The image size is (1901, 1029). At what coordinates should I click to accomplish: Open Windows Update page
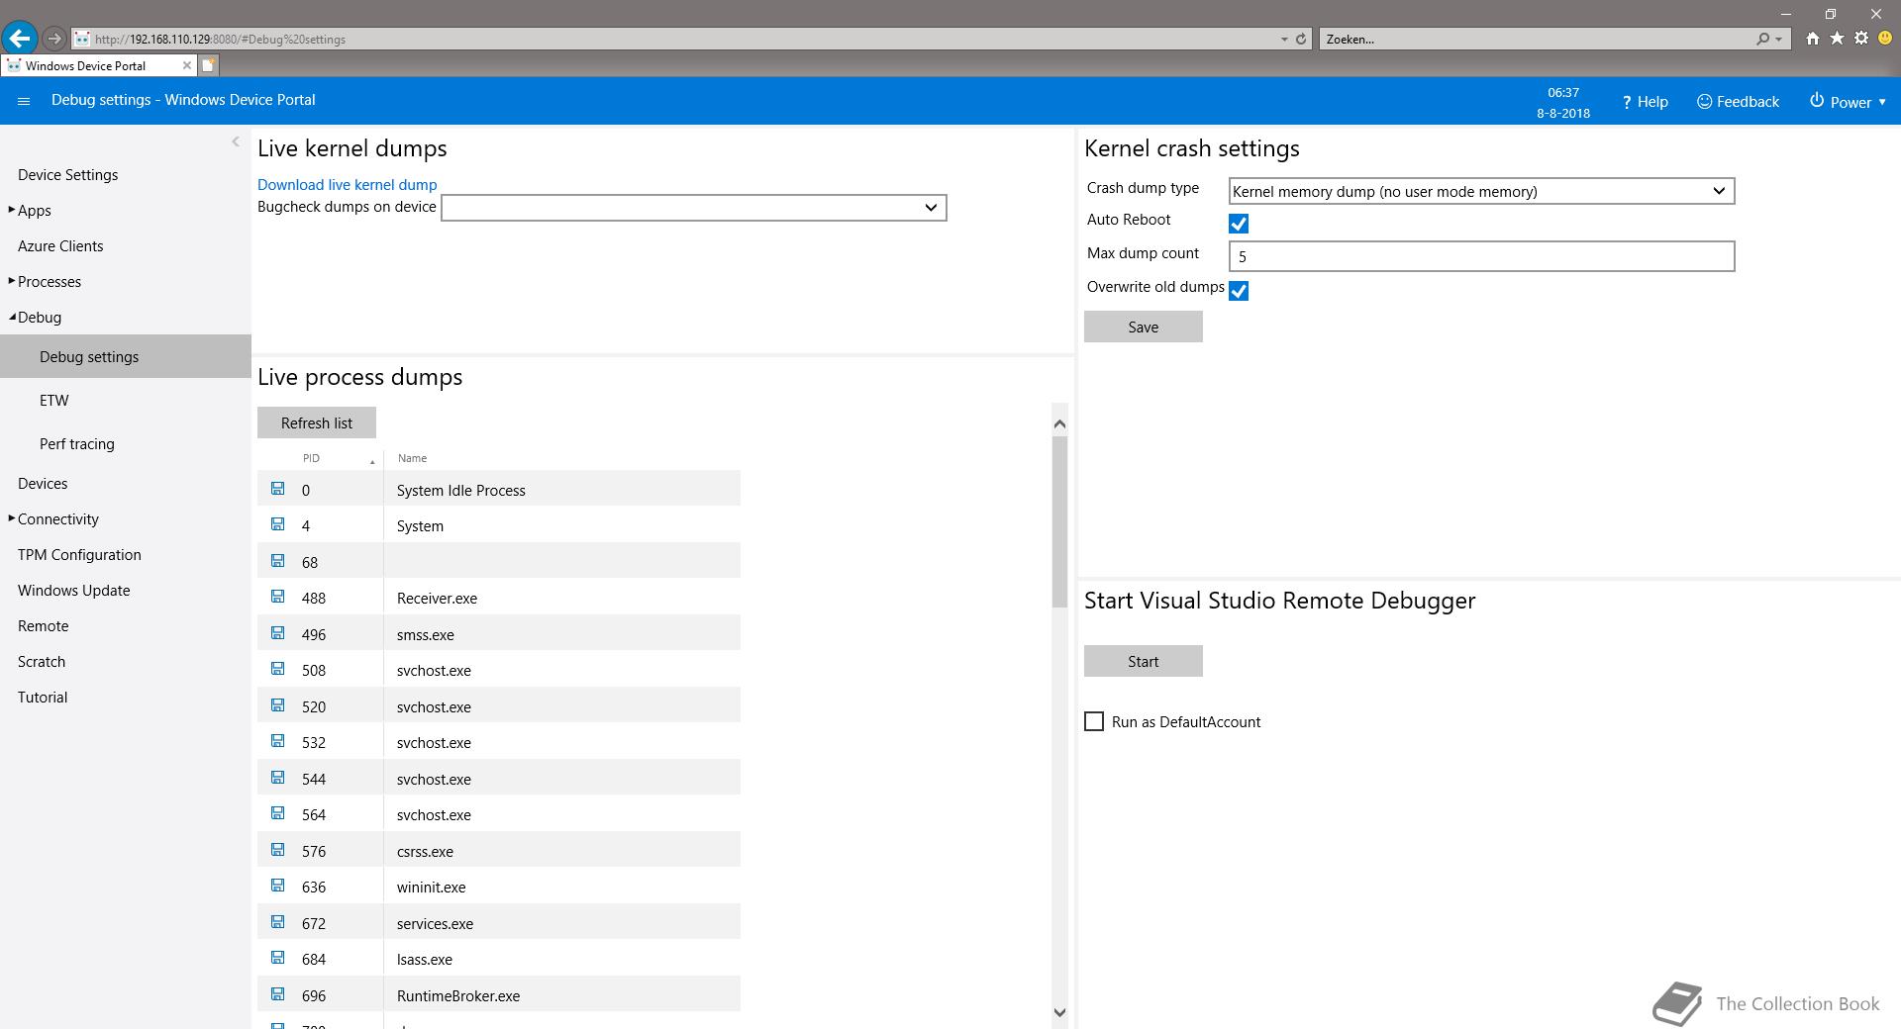tap(74, 591)
